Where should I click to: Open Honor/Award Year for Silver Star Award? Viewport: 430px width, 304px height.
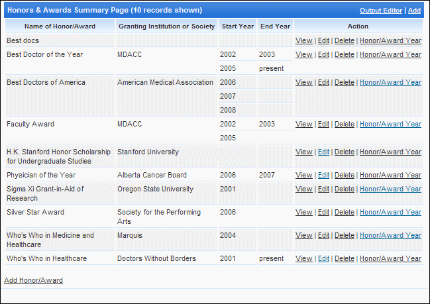pyautogui.click(x=390, y=212)
